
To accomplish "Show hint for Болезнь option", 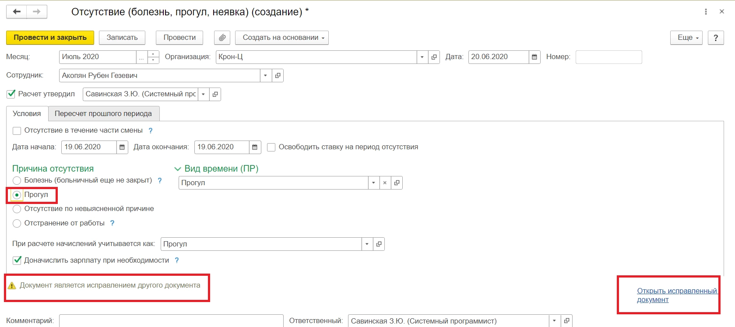I will click(160, 180).
